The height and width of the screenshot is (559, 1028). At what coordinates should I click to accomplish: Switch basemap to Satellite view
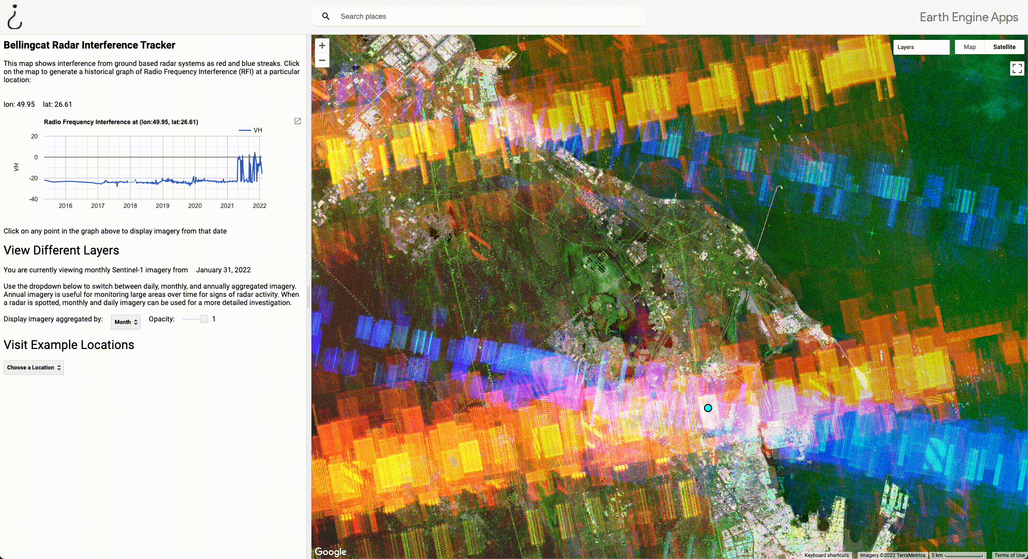pyautogui.click(x=1004, y=47)
